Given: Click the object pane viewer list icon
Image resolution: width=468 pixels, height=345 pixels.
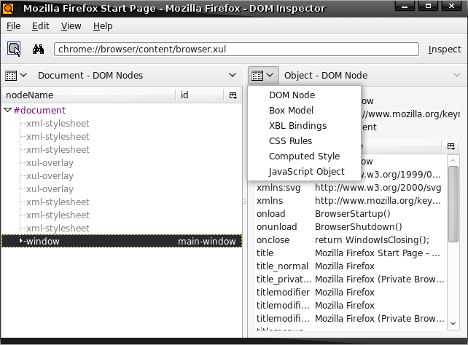Looking at the screenshot, I should tap(262, 75).
